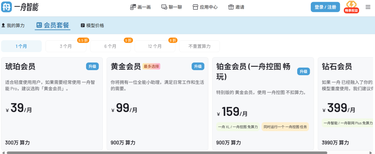The height and width of the screenshot is (154, 375).
Task: Select the 不重置算力 option
Action: 199,46
